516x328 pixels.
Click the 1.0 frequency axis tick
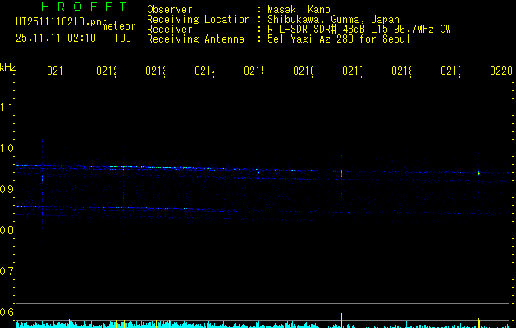(7, 148)
